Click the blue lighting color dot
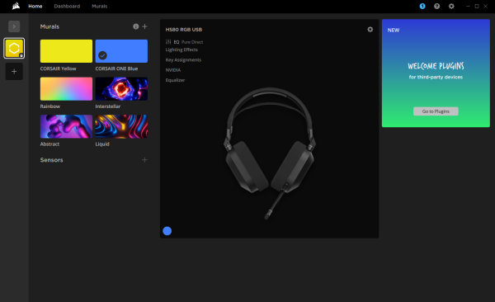This screenshot has height=302, width=495. tap(167, 231)
